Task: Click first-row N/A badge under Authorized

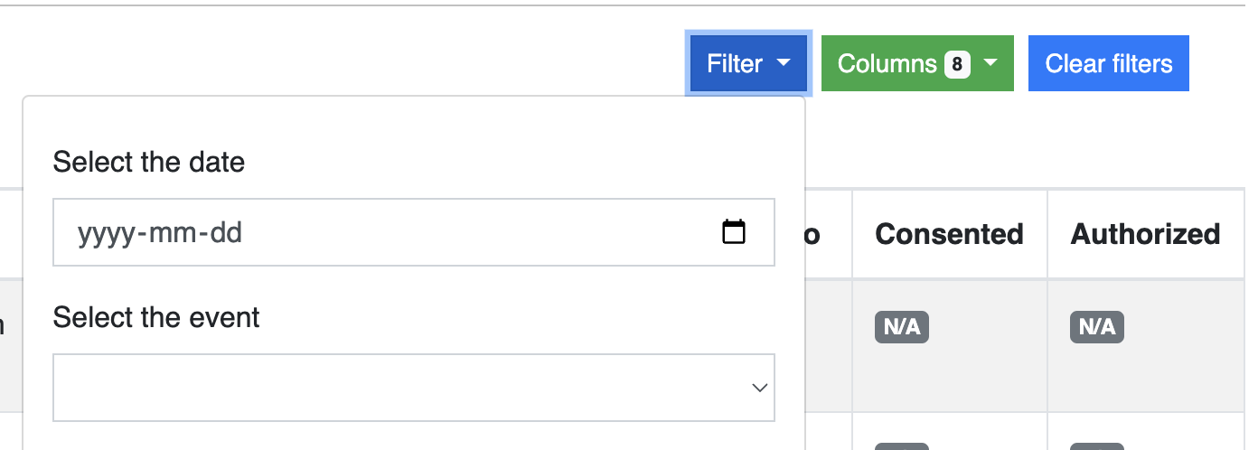Action: (1097, 327)
